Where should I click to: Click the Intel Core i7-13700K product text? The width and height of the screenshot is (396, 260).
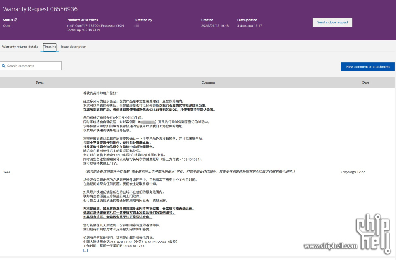95,28
